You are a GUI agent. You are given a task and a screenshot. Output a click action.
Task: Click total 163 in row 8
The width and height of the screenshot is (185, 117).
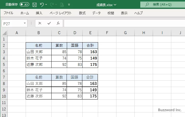tap(90, 84)
